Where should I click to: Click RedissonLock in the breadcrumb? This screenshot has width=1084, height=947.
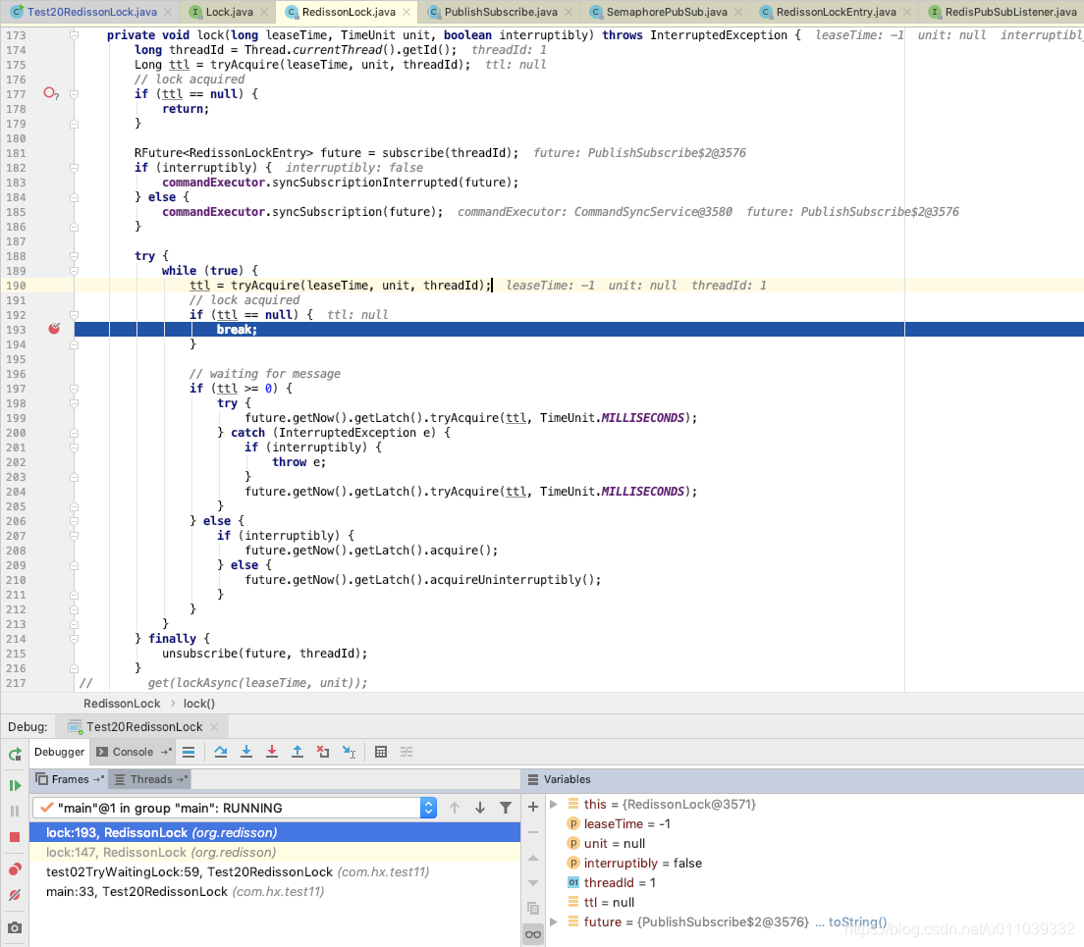(122, 704)
